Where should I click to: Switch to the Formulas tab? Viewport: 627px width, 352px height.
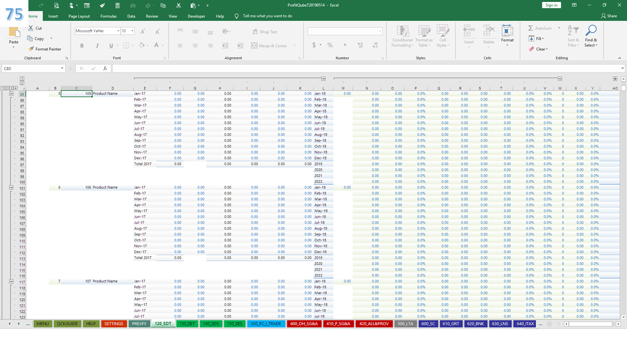pos(108,16)
